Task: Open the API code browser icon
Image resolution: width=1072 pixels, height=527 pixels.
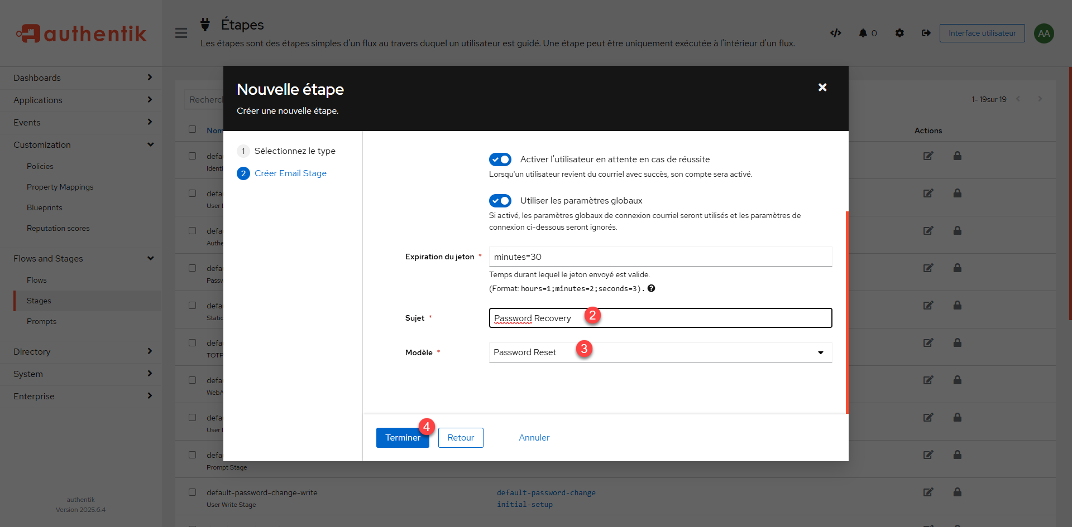Action: 835,33
